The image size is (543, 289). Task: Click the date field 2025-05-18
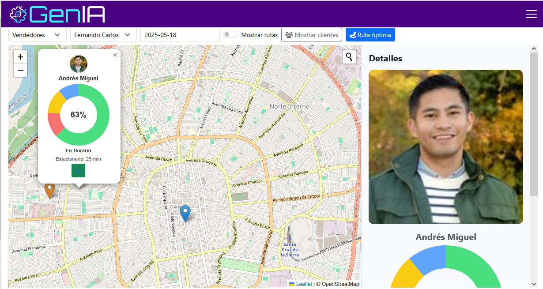(180, 35)
